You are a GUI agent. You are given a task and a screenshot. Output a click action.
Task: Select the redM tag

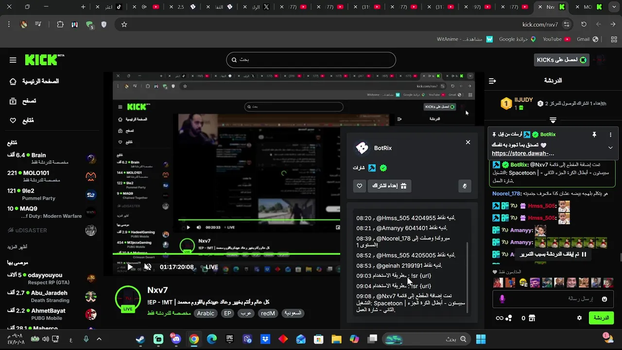pos(268,314)
